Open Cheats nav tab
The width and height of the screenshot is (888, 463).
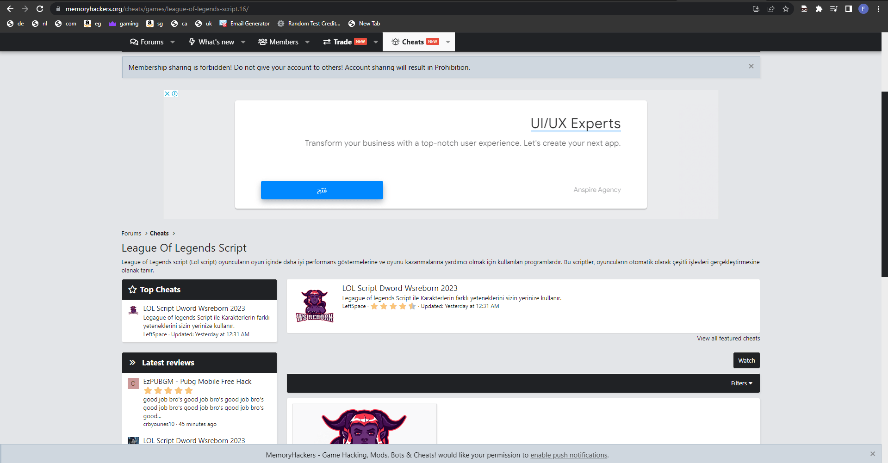click(x=415, y=42)
